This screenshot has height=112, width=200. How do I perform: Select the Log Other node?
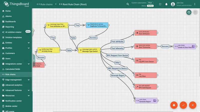pyautogui.click(x=146, y=75)
